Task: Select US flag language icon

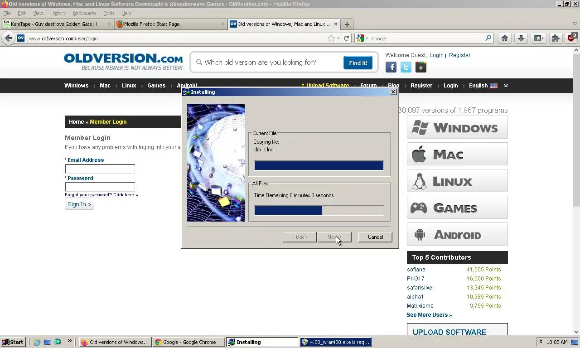Action: pos(494,86)
